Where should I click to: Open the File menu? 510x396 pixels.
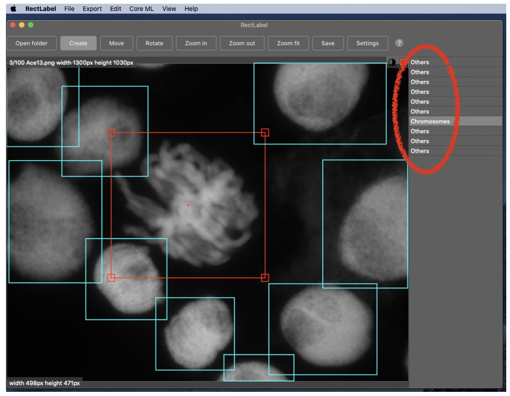69,9
